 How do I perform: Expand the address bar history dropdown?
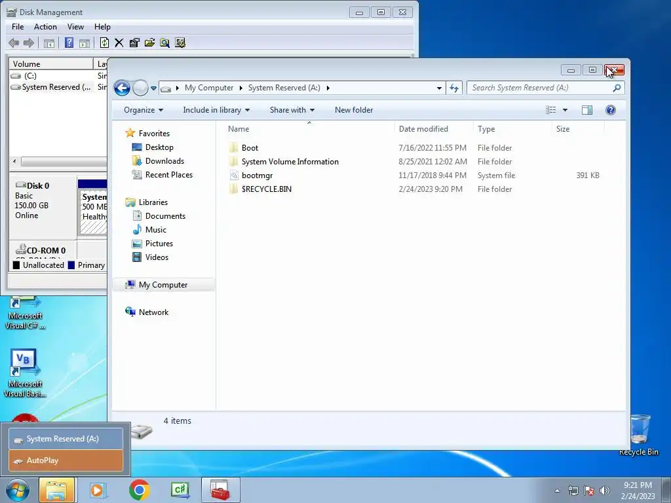point(439,88)
